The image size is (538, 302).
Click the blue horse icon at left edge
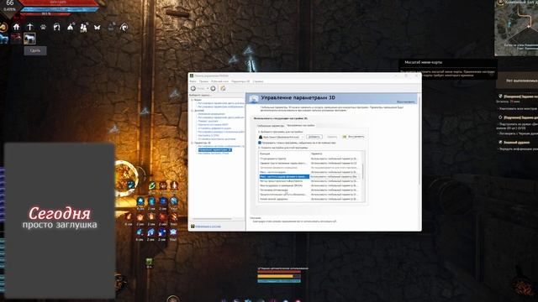(3, 39)
